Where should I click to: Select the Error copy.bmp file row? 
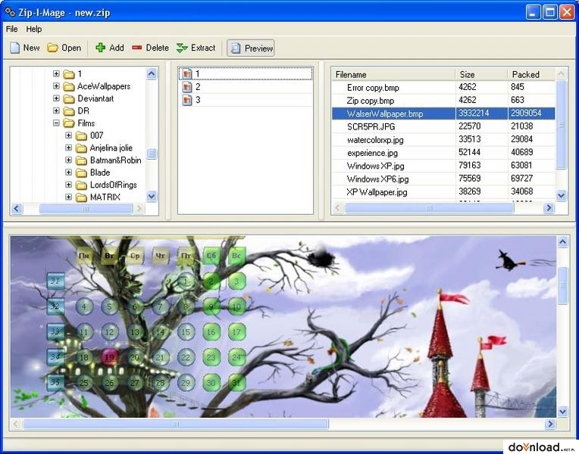[443, 88]
